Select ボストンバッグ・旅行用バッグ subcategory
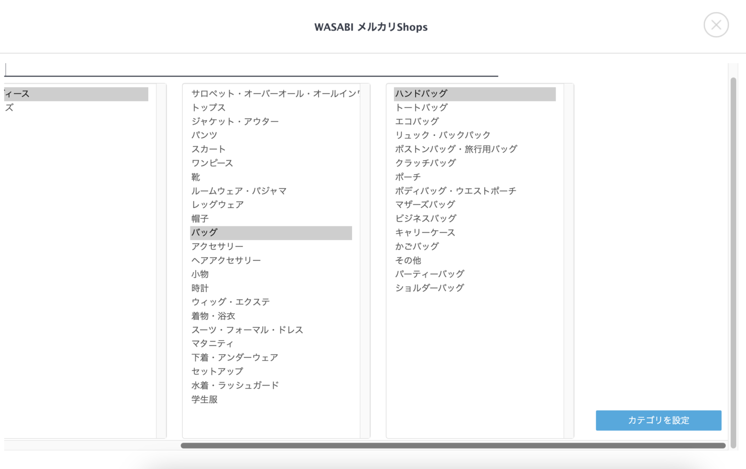The width and height of the screenshot is (746, 469). pyautogui.click(x=456, y=149)
